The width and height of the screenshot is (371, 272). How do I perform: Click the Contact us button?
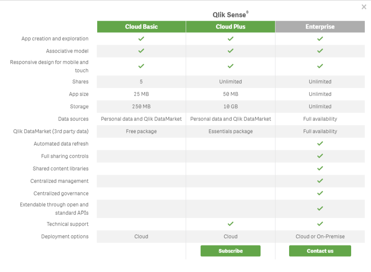click(x=320, y=251)
